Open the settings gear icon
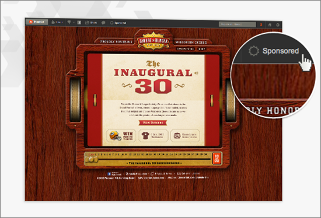Image resolution: width=321 pixels, height=218 pixels. 278,25
